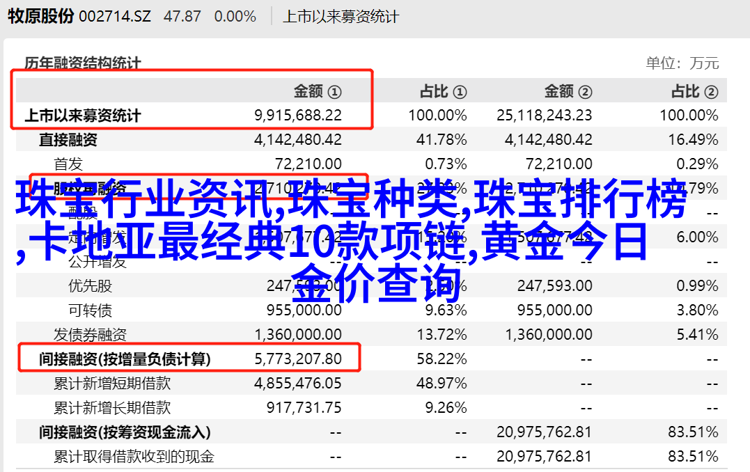
Task: Click the amount 4,855,476.05
Action: click(298, 384)
